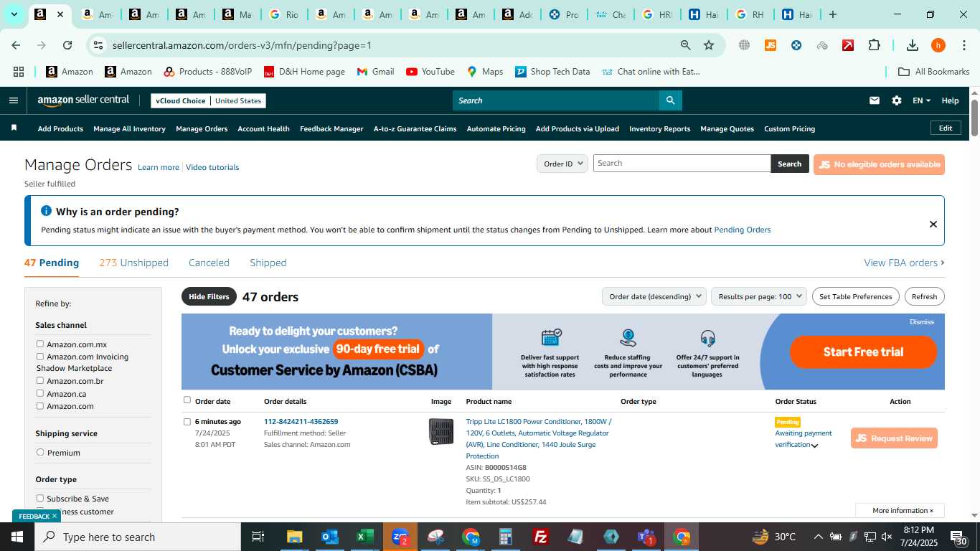The width and height of the screenshot is (980, 551).
Task: Open the Order ID search type dropdown
Action: click(562, 164)
